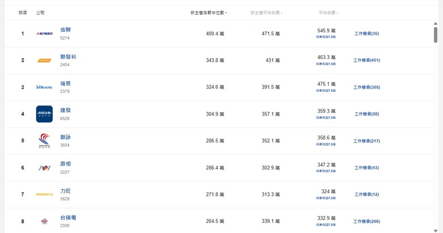Click industry comparison link under 545.9 萬
The width and height of the screenshot is (443, 233).
pyautogui.click(x=326, y=37)
